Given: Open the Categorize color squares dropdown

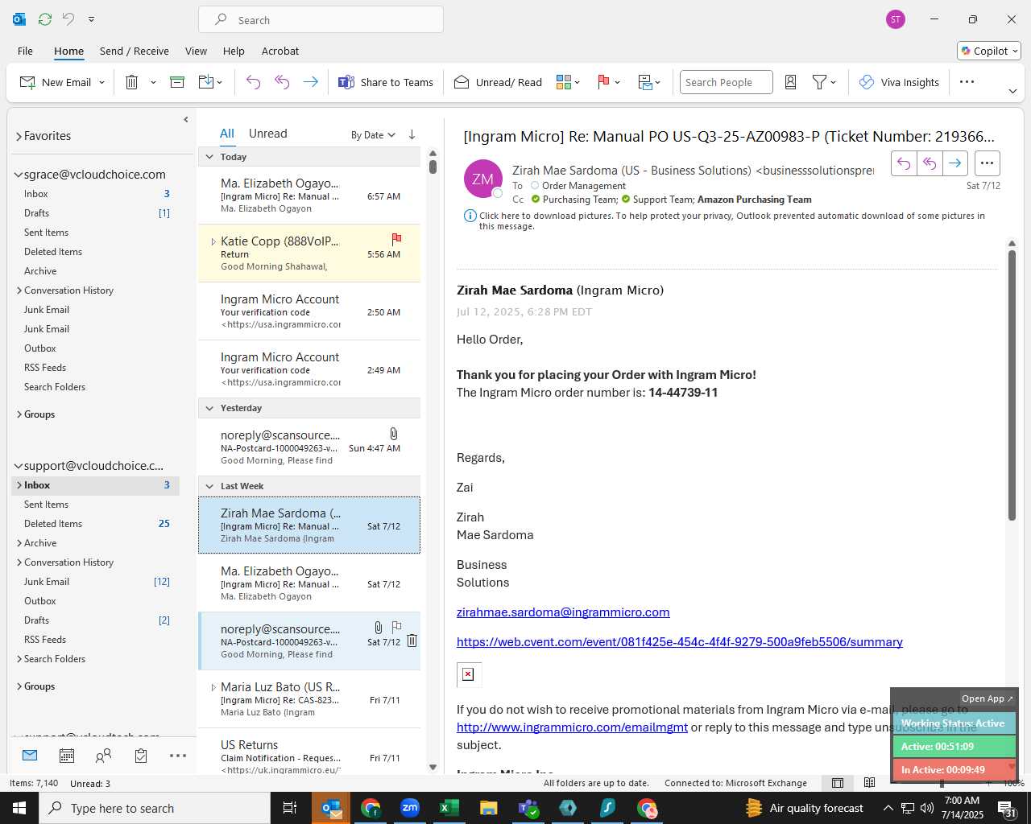Looking at the screenshot, I should point(568,82).
